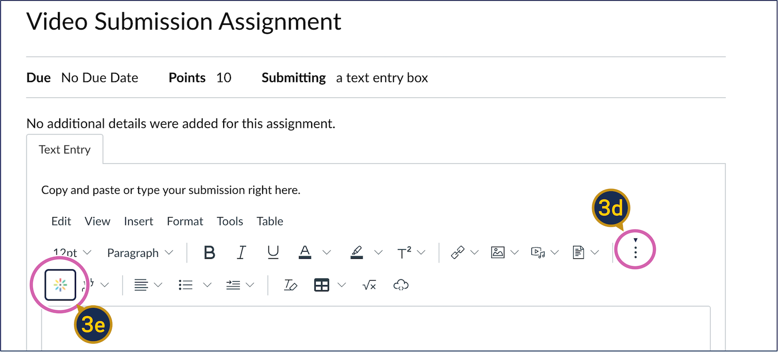778x352 pixels.
Task: Open the Paragraph block format dropdown
Action: pyautogui.click(x=140, y=252)
